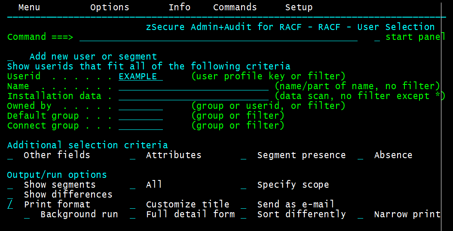Image resolution: width=453 pixels, height=231 pixels.
Task: Click the Name entry field
Action: [x=193, y=86]
